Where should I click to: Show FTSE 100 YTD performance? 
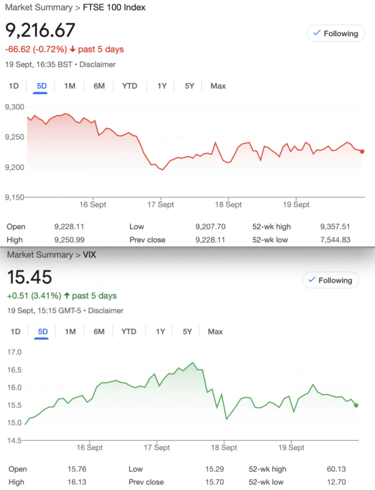129,86
